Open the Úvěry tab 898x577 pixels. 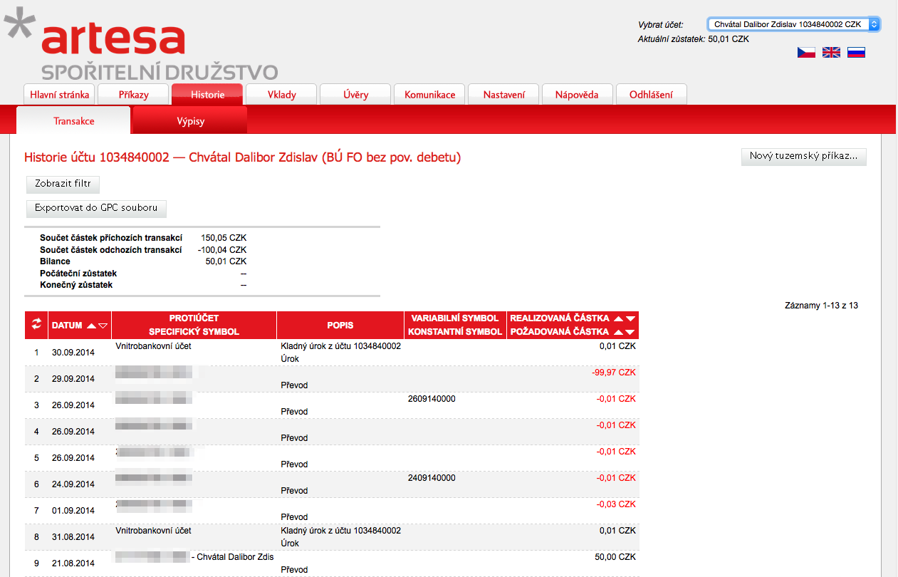click(355, 95)
